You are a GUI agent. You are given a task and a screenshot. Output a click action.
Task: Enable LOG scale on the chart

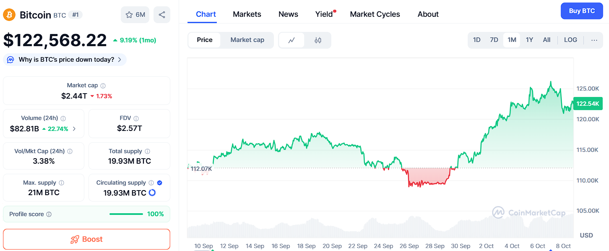[x=570, y=40]
